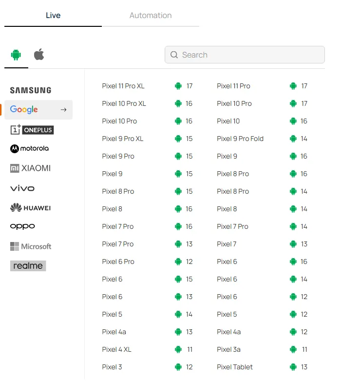Click the magnifier icon in search box

(x=174, y=55)
